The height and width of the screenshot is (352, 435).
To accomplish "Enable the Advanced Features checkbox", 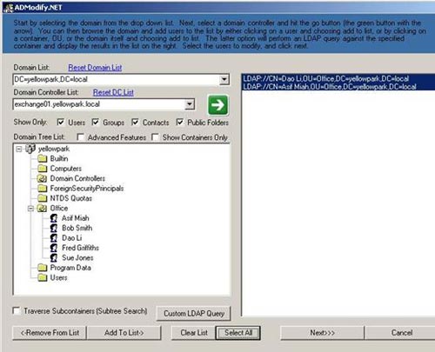I will (80, 137).
